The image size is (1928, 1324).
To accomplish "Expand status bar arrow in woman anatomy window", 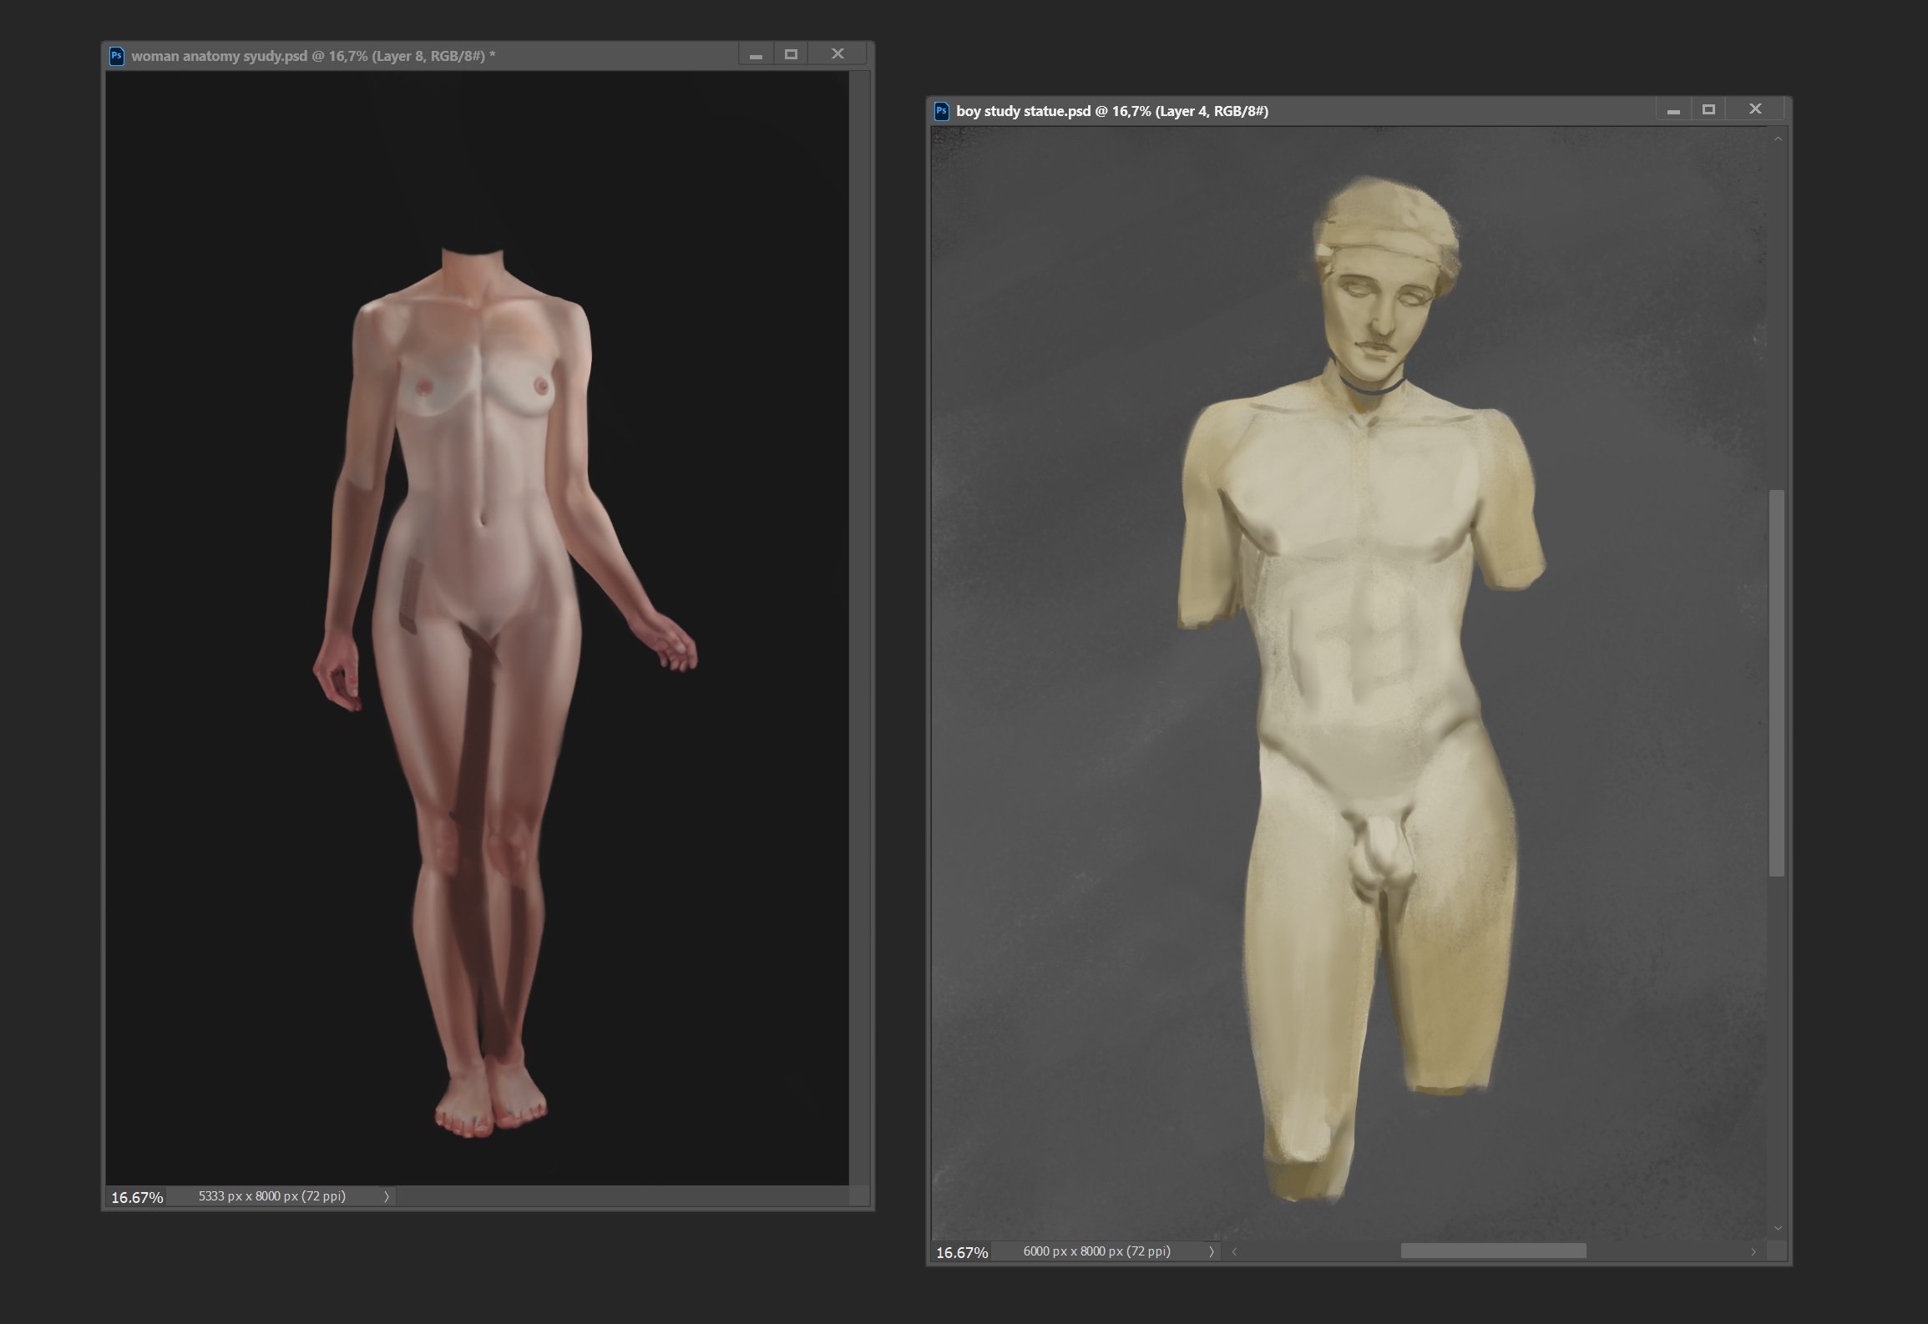I will click(x=387, y=1196).
